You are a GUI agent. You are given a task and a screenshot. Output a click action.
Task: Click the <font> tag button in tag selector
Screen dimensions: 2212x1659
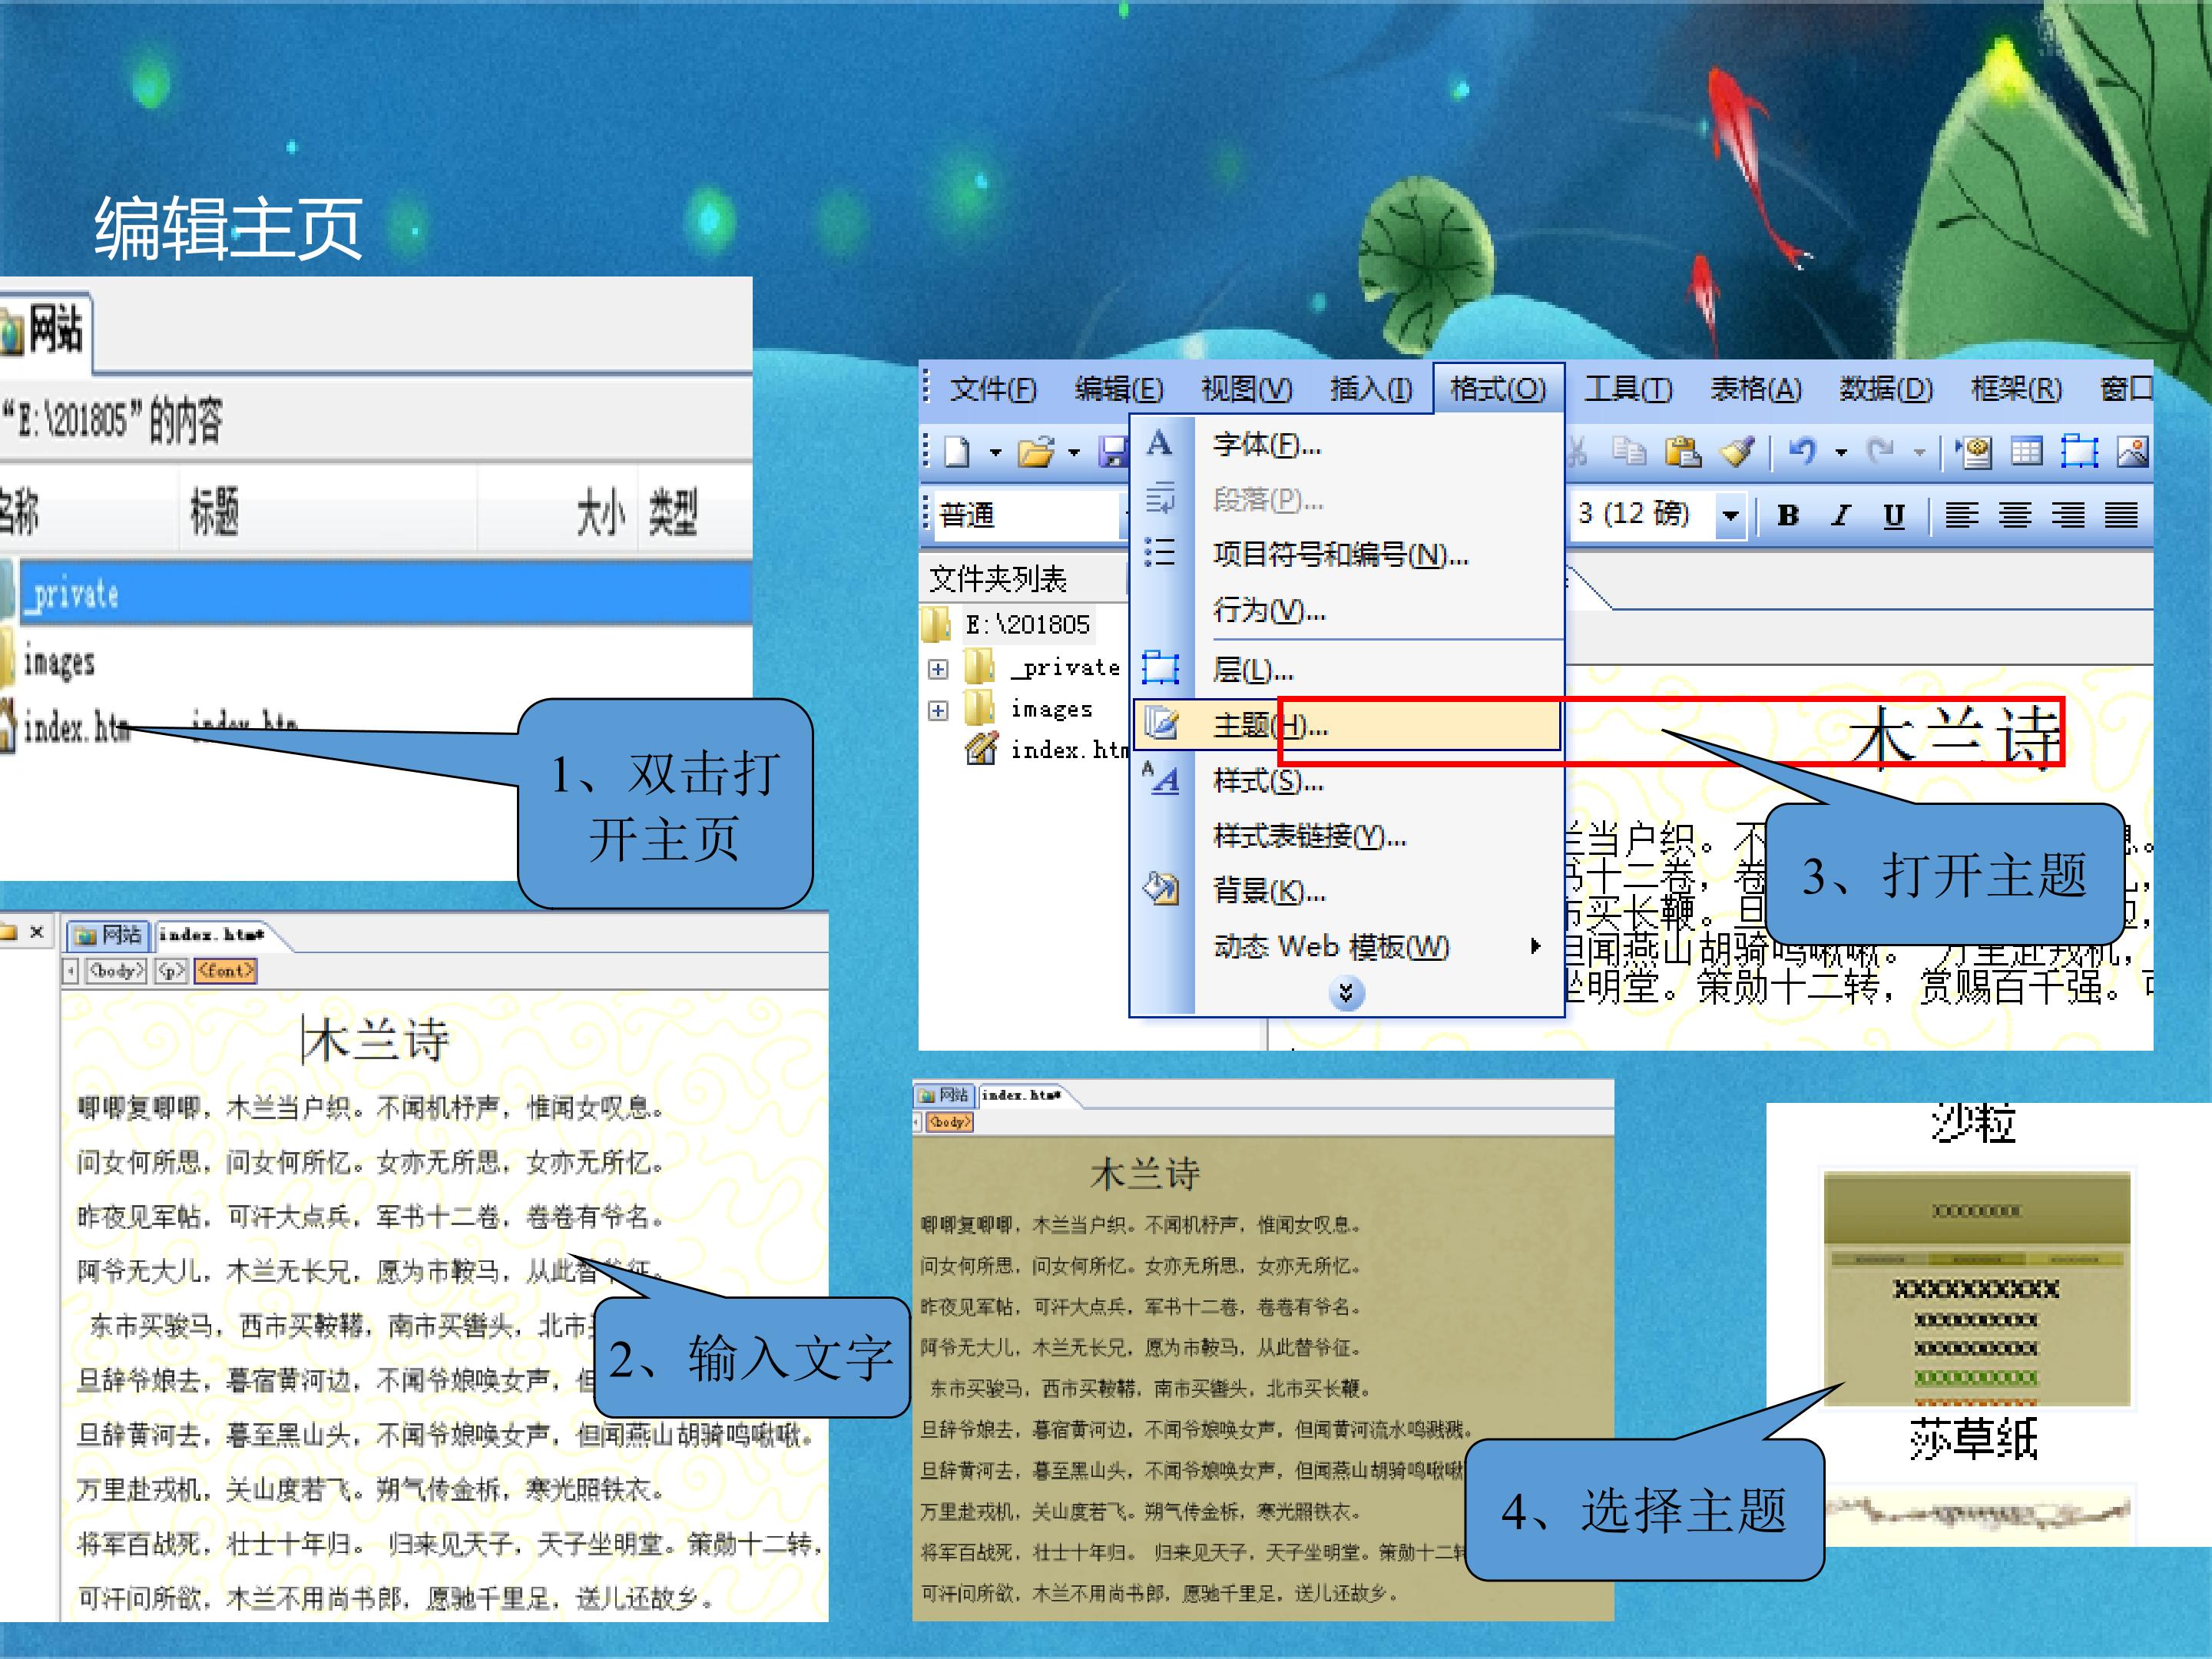[x=226, y=970]
